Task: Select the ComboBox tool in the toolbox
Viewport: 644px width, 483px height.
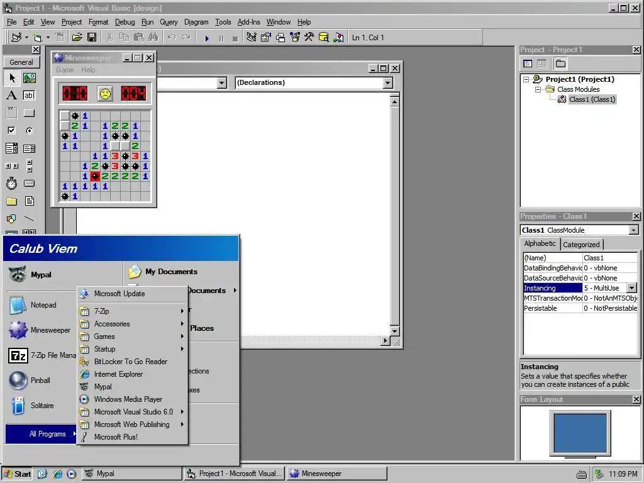Action: [12, 148]
